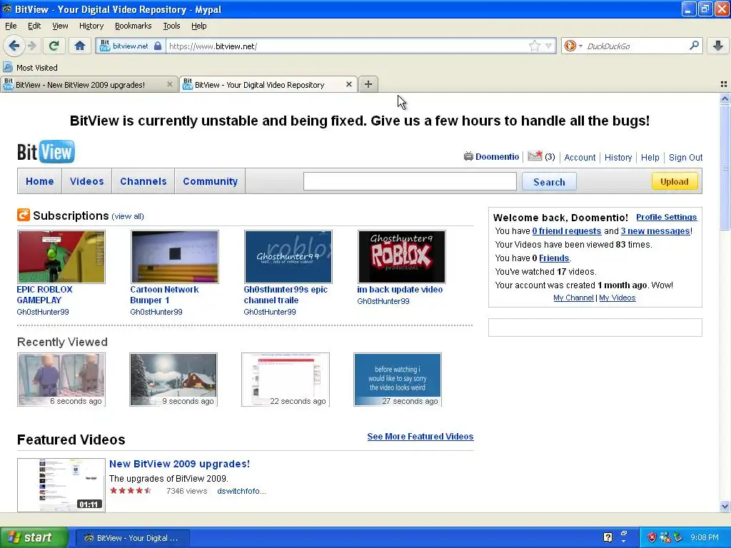Click the BitView taskbar window button
731x548 pixels.
132,538
